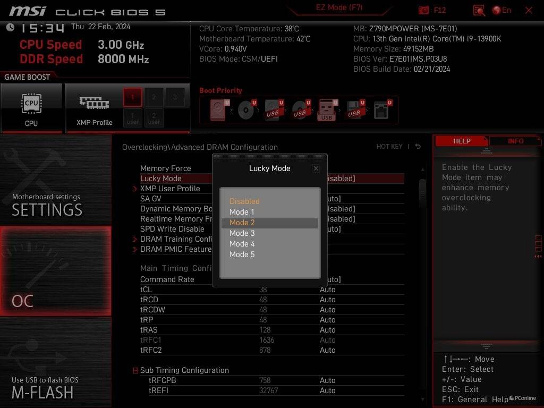Close BIOS with the top-right X icon
The height and width of the screenshot is (408, 544).
pyautogui.click(x=529, y=10)
